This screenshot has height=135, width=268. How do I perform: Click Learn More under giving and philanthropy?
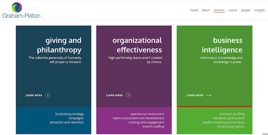point(34,95)
